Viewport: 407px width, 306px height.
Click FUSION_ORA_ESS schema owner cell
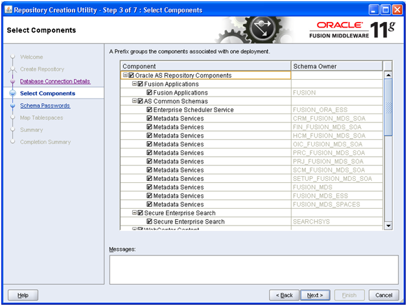coord(337,110)
